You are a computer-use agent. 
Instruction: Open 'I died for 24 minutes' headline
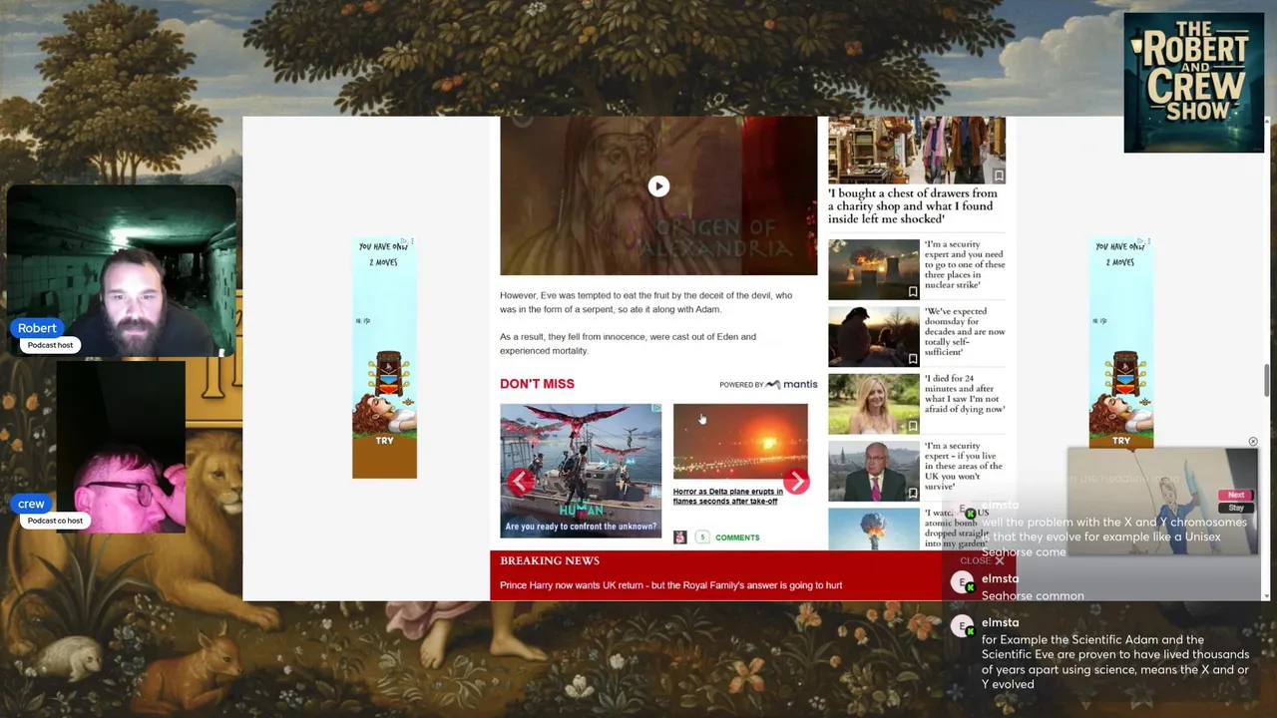coord(965,394)
